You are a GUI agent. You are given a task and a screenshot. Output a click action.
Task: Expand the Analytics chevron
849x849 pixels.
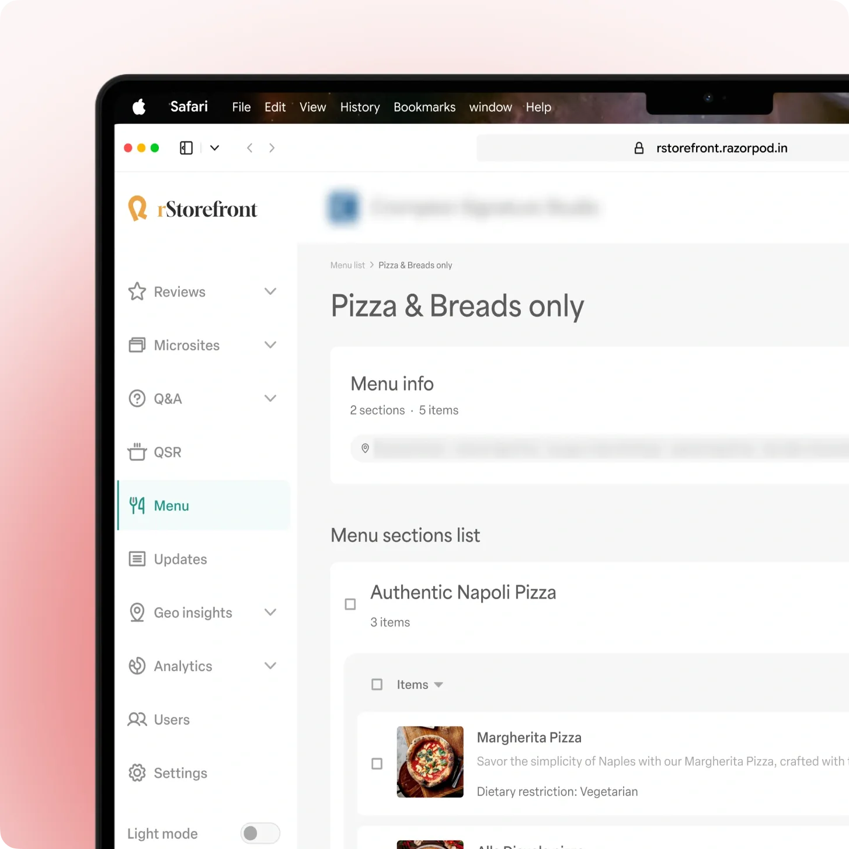point(270,666)
